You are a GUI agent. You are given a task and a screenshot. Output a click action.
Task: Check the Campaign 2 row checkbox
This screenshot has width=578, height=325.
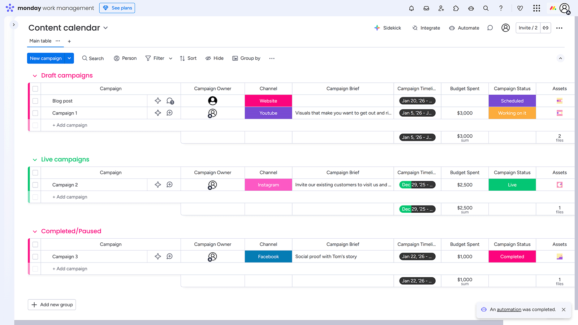pyautogui.click(x=35, y=185)
